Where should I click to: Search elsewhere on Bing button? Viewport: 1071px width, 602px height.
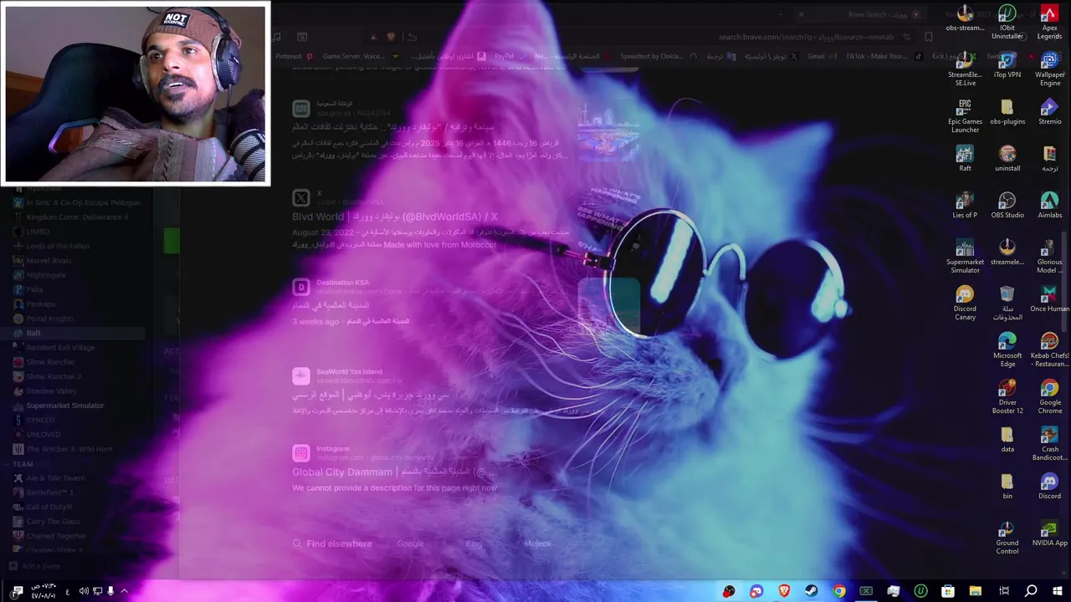tap(474, 543)
